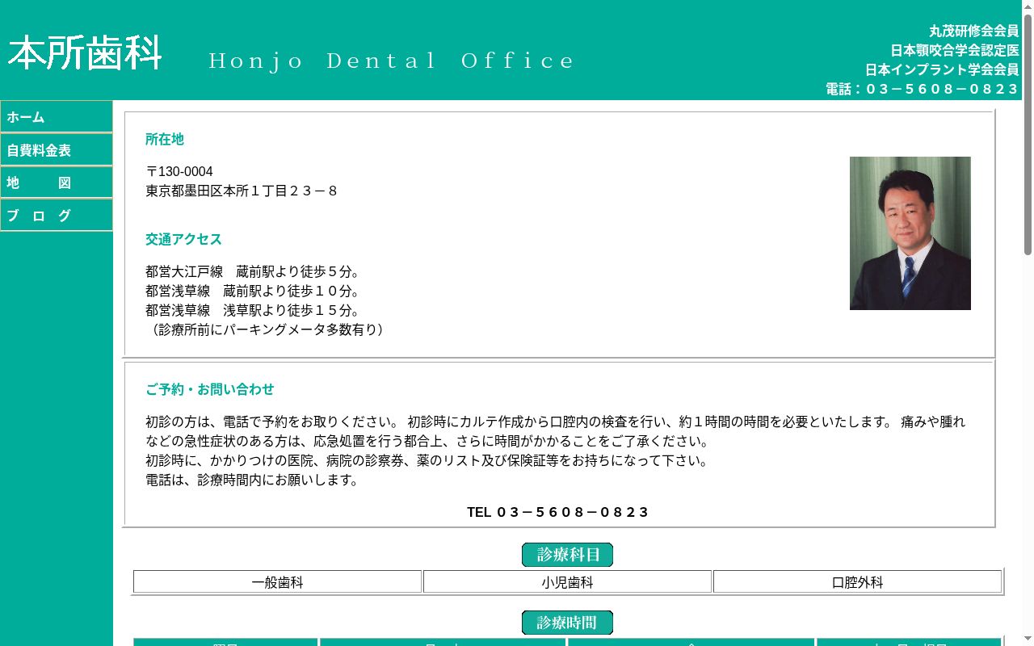Viewport: 1034px width, 646px height.
Task: Click the 日本インプラント学会会員 header text
Action: tap(942, 69)
